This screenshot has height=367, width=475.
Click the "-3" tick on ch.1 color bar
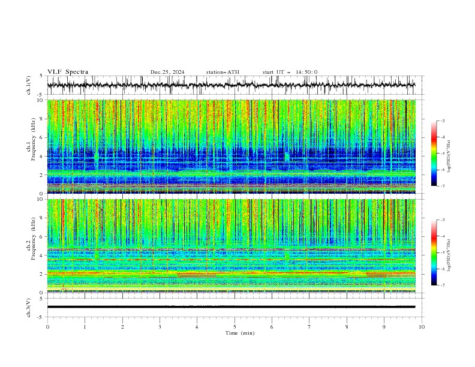(443, 121)
